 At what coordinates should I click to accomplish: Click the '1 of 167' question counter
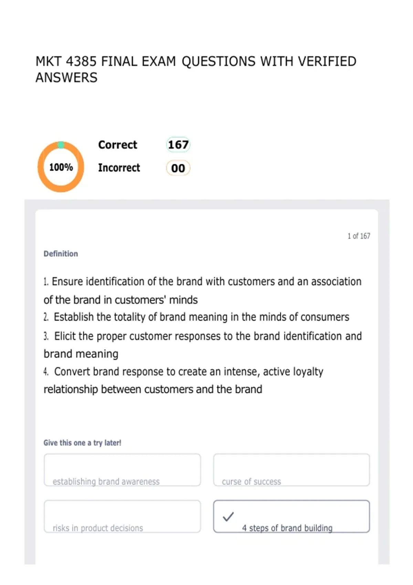coord(359,236)
